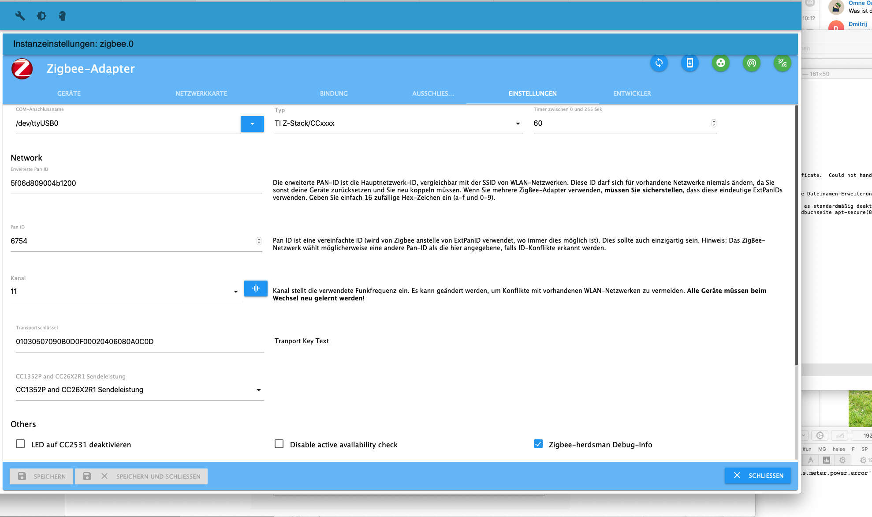Click the Others section heading
The height and width of the screenshot is (517, 872).
[x=23, y=424]
